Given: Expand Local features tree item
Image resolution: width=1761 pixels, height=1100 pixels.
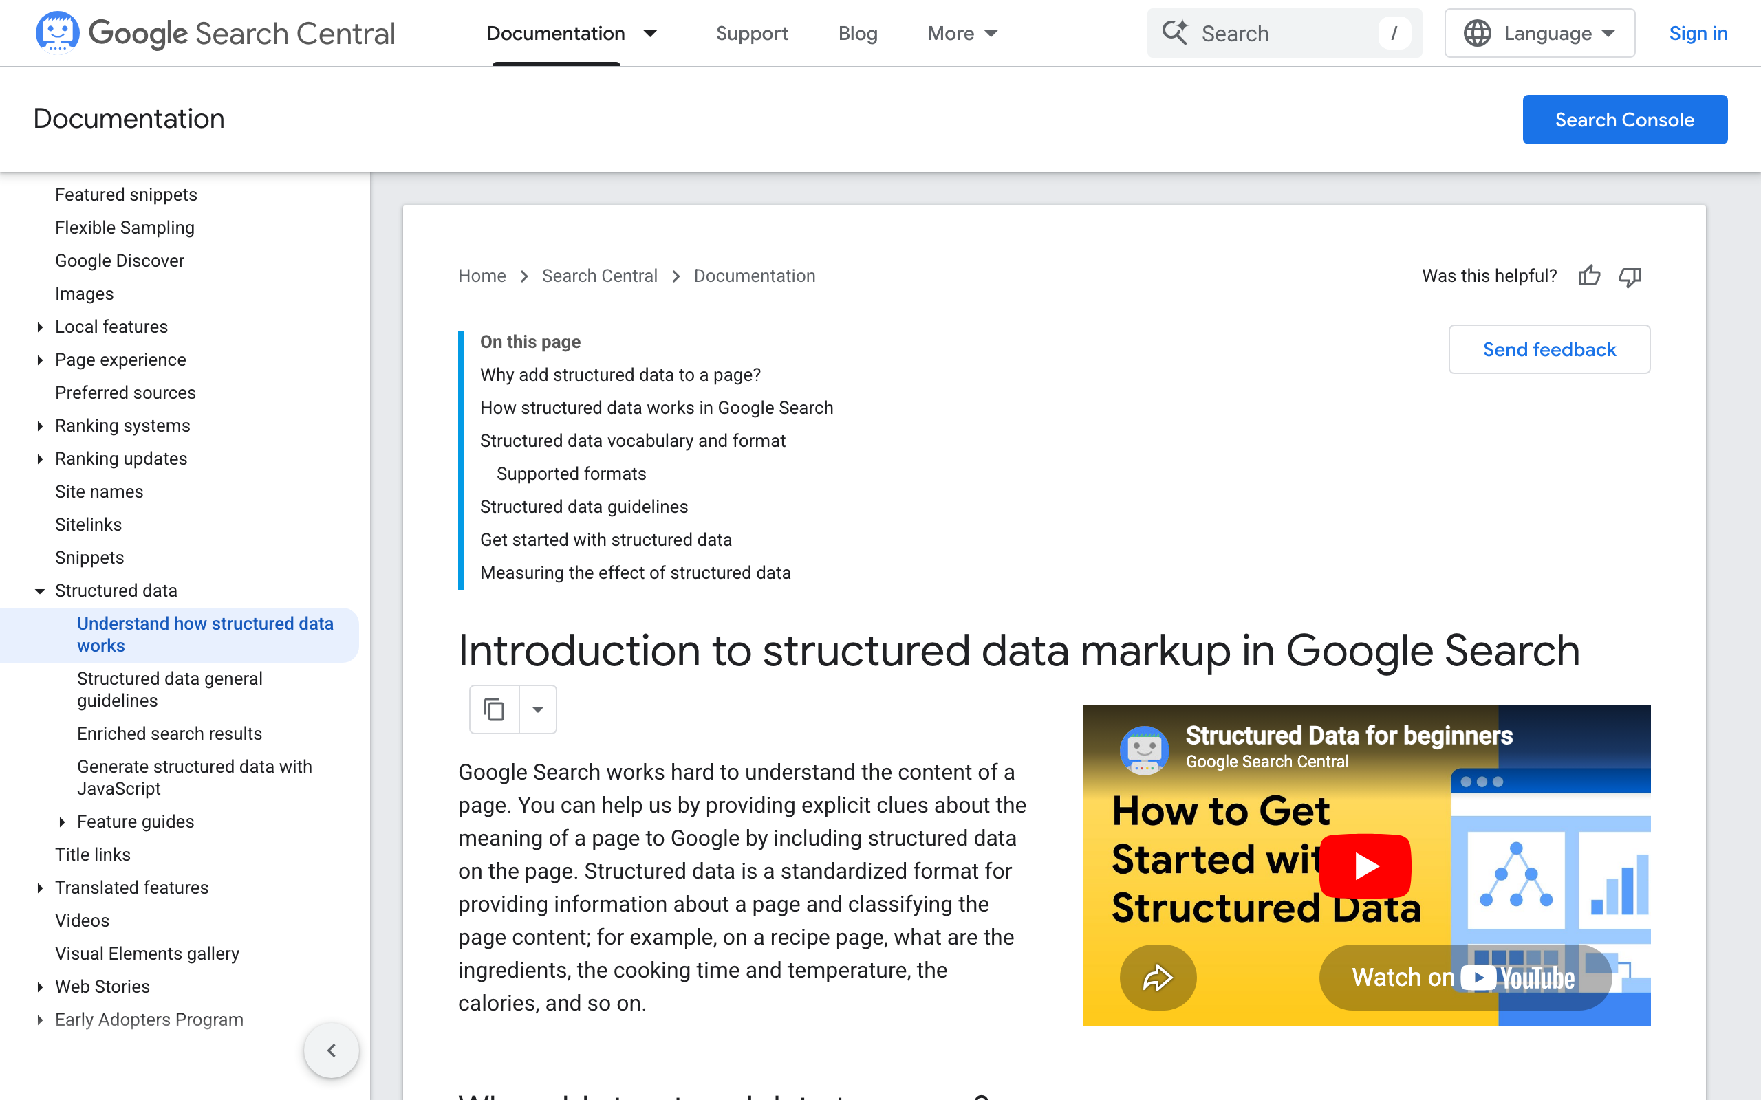Looking at the screenshot, I should (x=40, y=327).
